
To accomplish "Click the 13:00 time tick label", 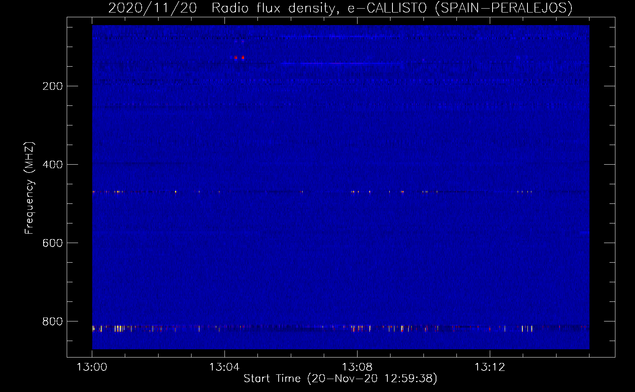I will (x=92, y=367).
